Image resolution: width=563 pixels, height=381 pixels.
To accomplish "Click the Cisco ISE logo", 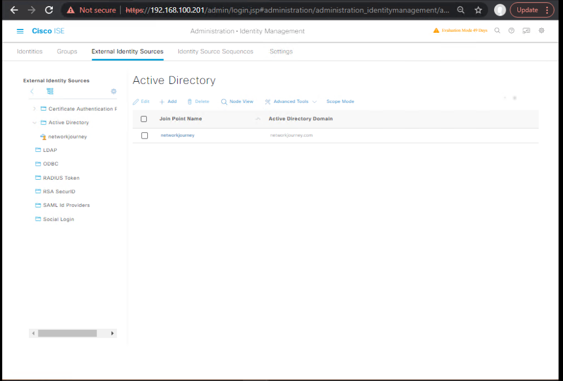I will click(48, 31).
